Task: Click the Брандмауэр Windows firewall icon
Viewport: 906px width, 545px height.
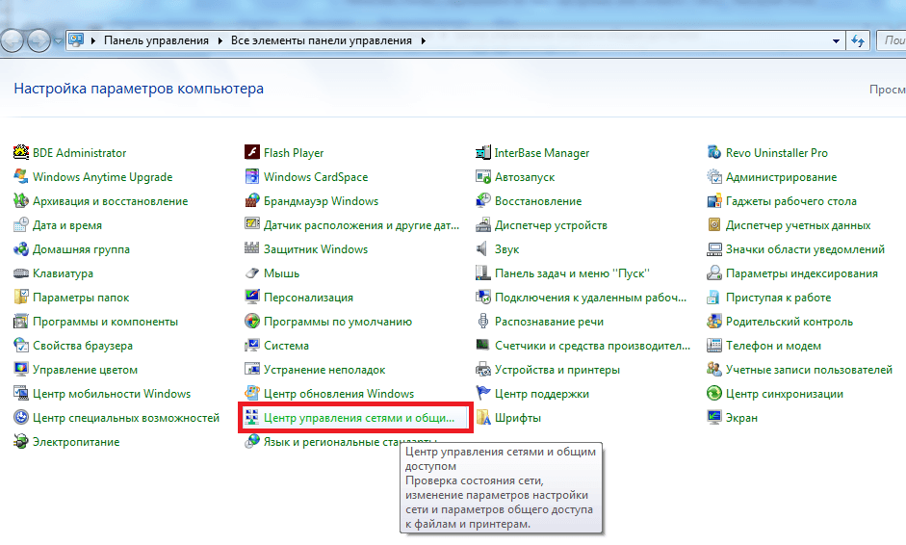Action: click(252, 201)
